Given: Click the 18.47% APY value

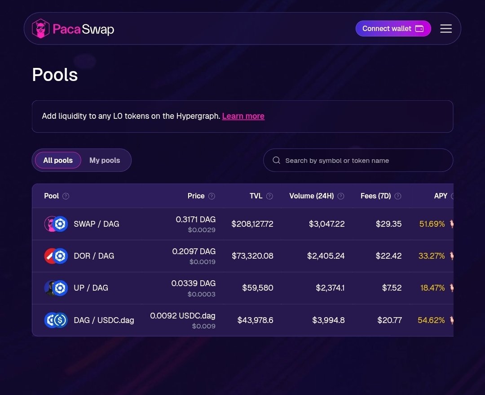Looking at the screenshot, I should point(432,288).
